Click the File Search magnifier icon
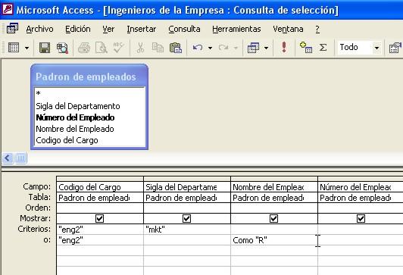Screen dimensions: 403x275 62,48
